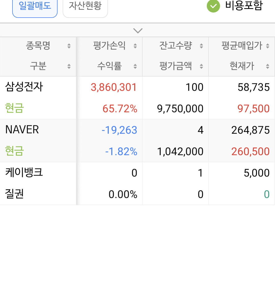Switch to the 일괄매도 tab

coord(35,6)
